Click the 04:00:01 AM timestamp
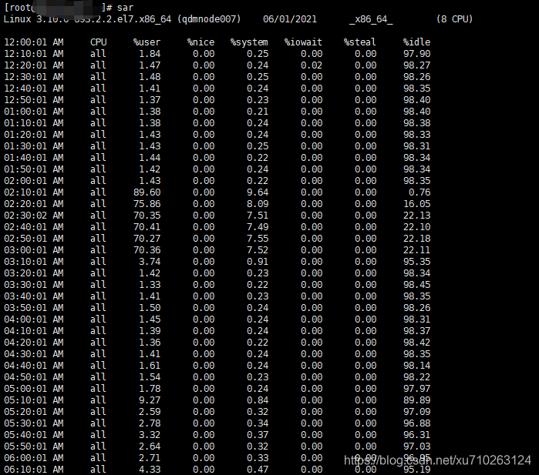 pos(34,319)
